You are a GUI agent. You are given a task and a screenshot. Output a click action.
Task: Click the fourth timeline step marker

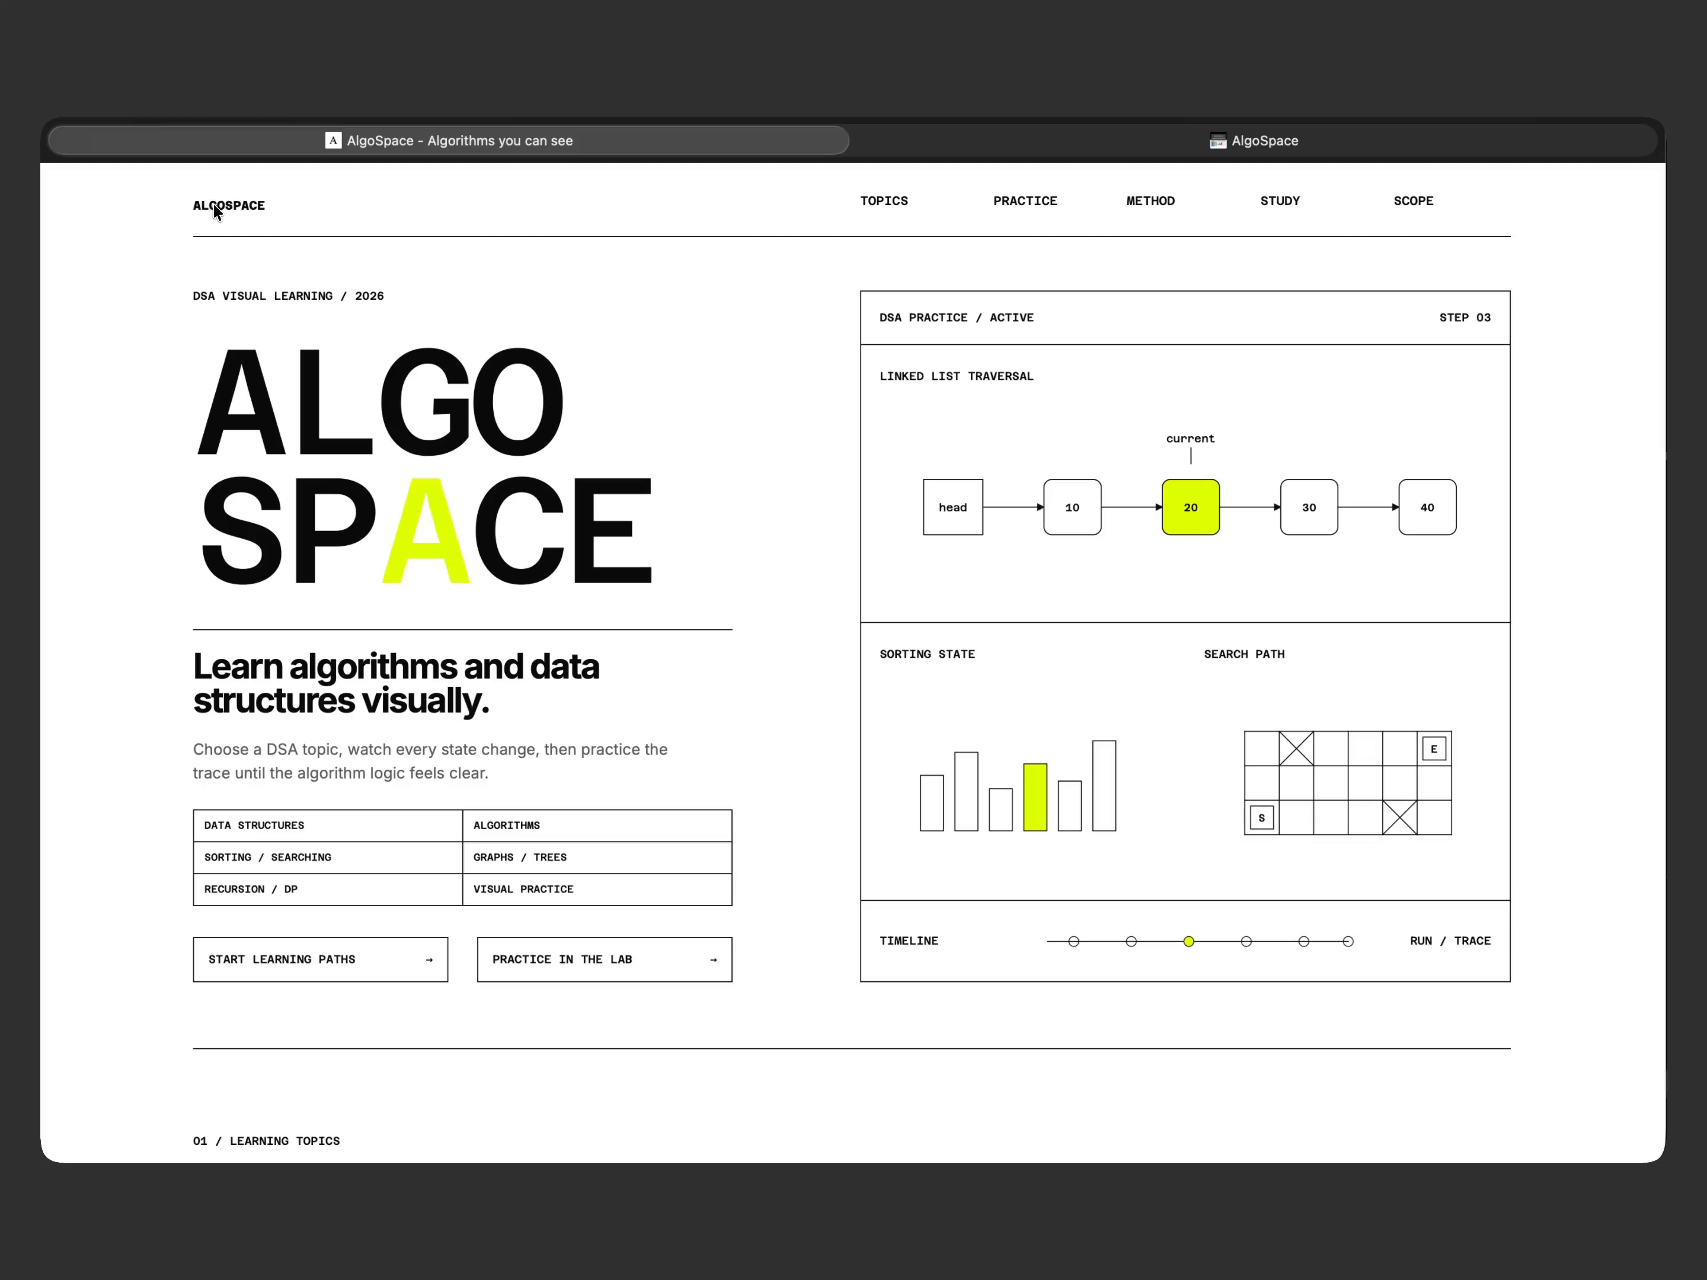[x=1245, y=941]
